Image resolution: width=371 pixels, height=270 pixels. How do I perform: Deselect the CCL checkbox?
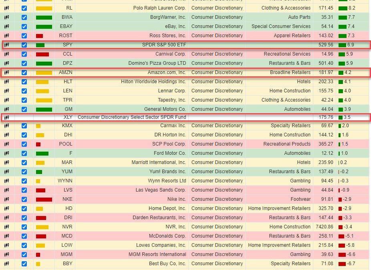coord(24,54)
